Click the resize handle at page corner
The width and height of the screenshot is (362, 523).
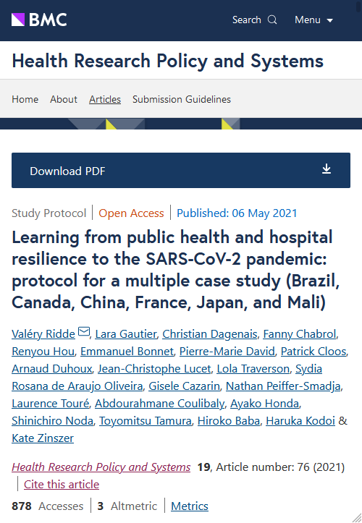tap(357, 518)
